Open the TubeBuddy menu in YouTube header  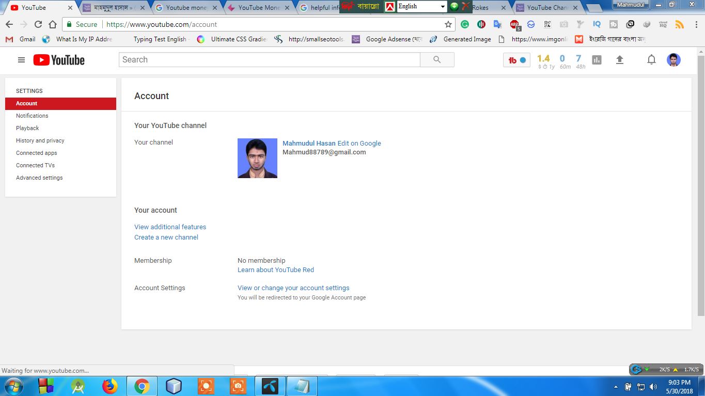click(x=516, y=60)
